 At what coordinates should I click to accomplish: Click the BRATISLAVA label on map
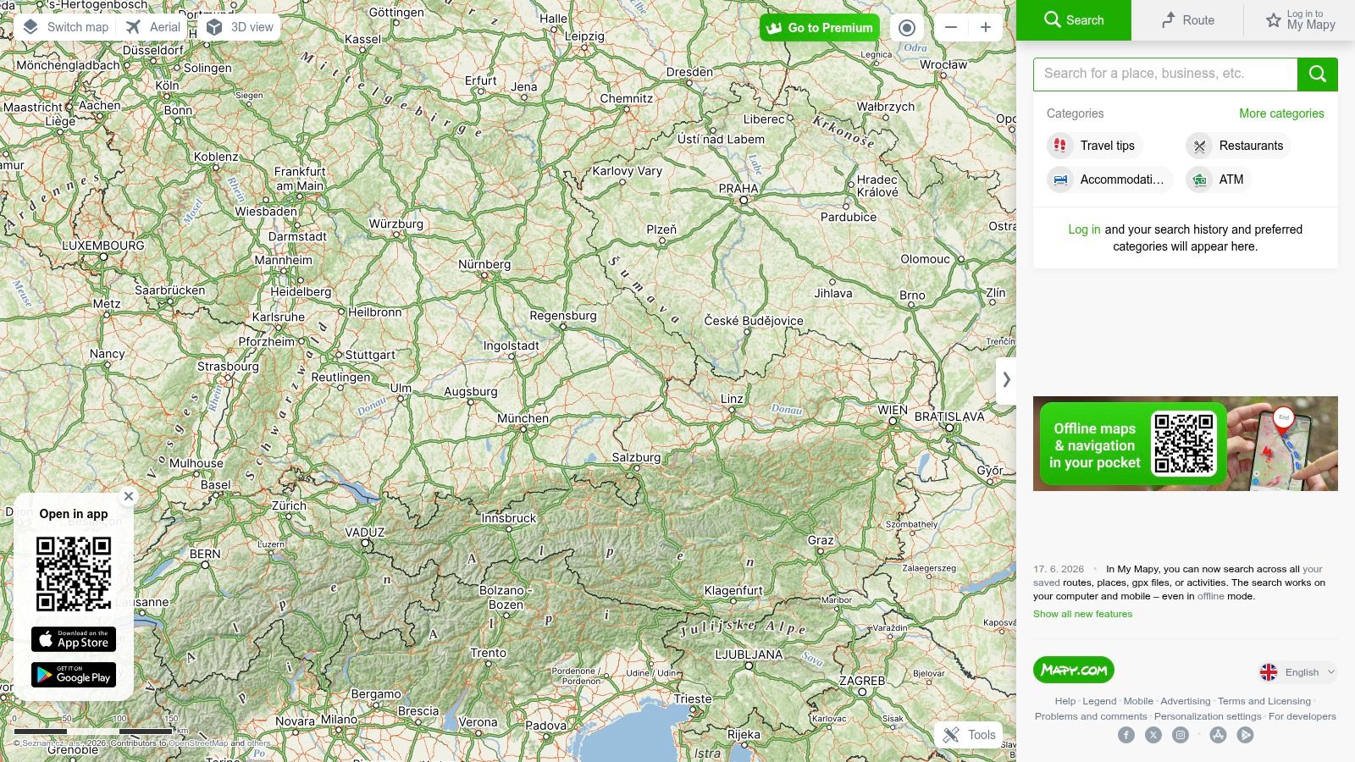[x=949, y=417]
